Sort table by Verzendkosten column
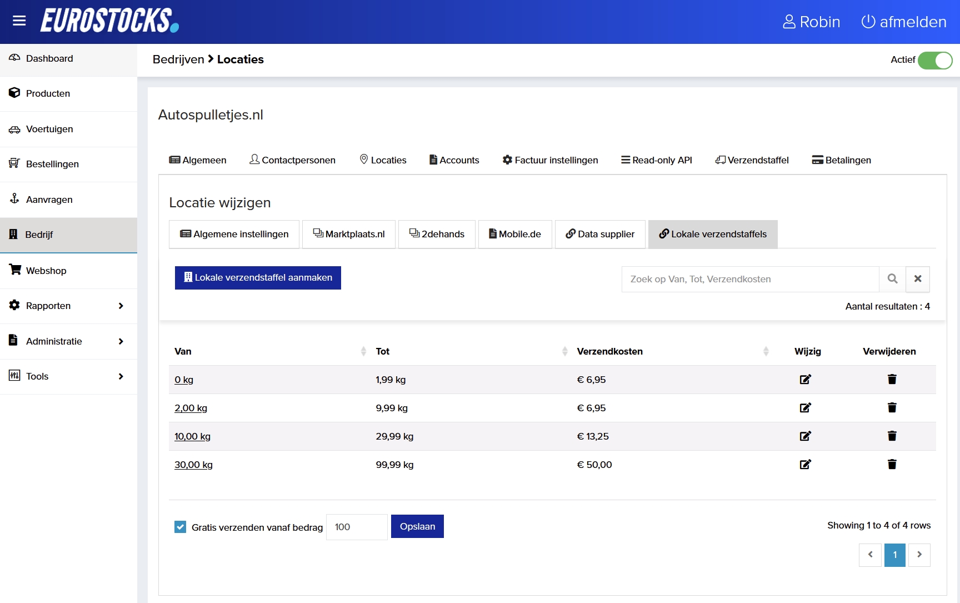Screen dimensions: 960x603 point(609,351)
